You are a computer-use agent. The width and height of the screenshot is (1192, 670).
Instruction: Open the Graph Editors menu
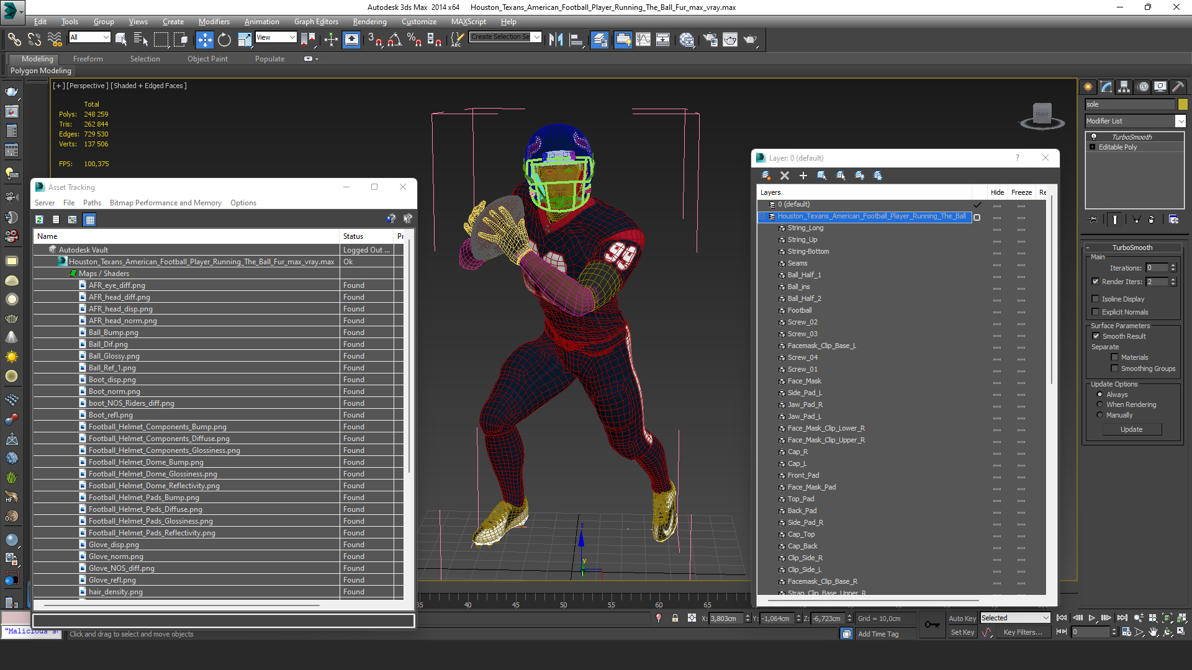pyautogui.click(x=316, y=22)
